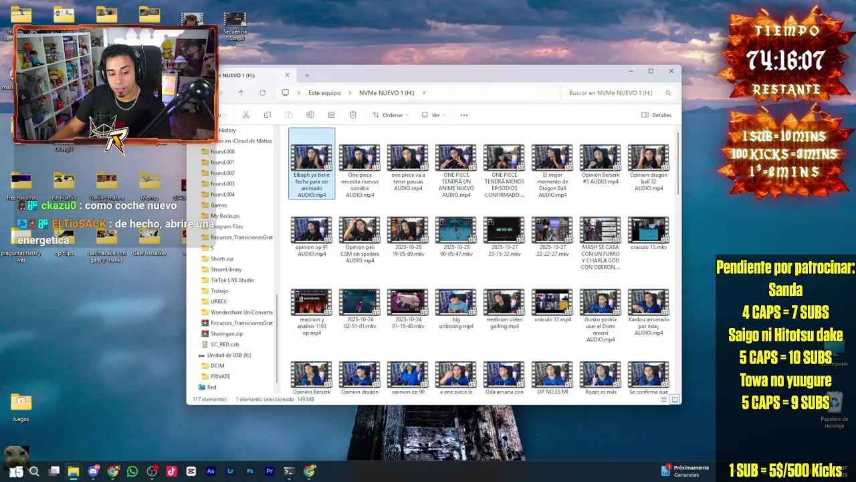Click the PC icon in the address bar

(286, 93)
